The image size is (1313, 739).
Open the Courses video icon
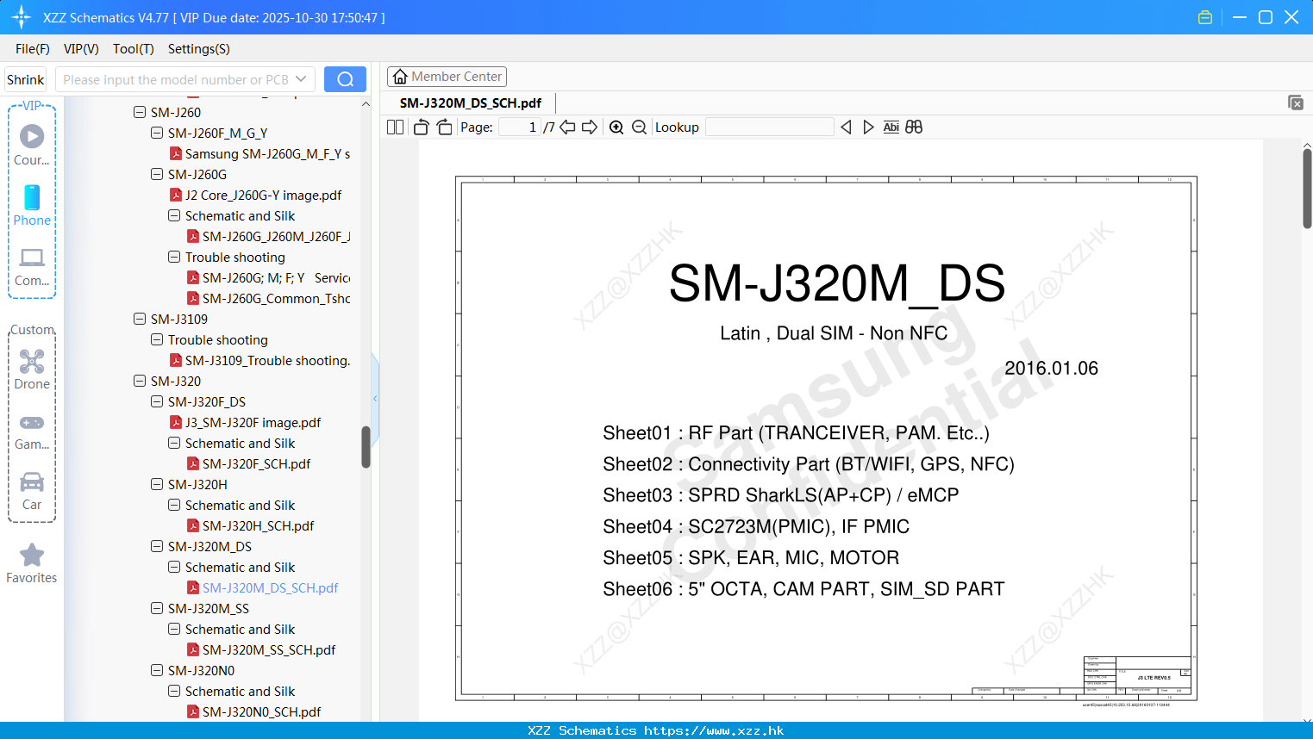tap(32, 136)
